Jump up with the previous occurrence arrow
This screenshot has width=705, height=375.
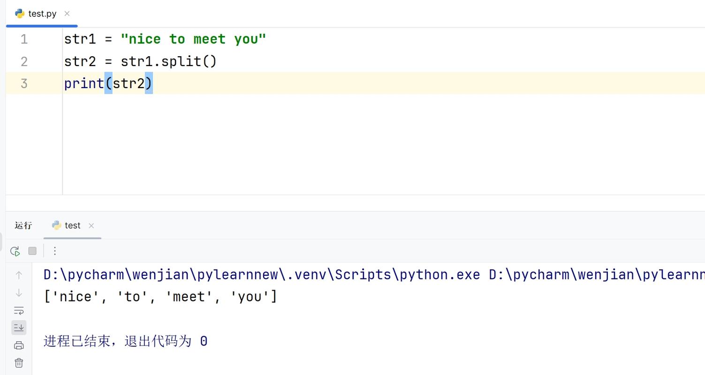point(19,275)
